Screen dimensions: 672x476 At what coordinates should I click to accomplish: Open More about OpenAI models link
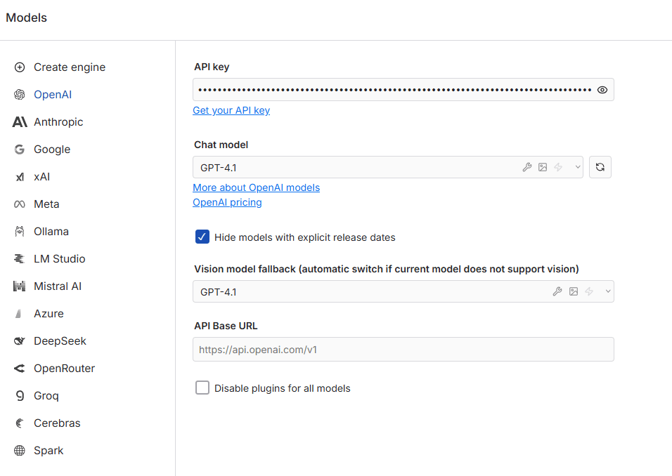click(256, 187)
